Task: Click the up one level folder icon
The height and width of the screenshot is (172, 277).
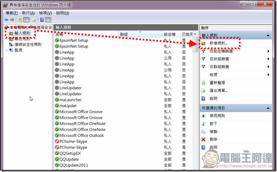Action: pos(20,20)
